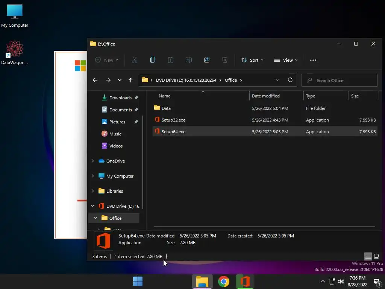Open the View dropdown menu
This screenshot has height=289, width=385.
(x=286, y=60)
